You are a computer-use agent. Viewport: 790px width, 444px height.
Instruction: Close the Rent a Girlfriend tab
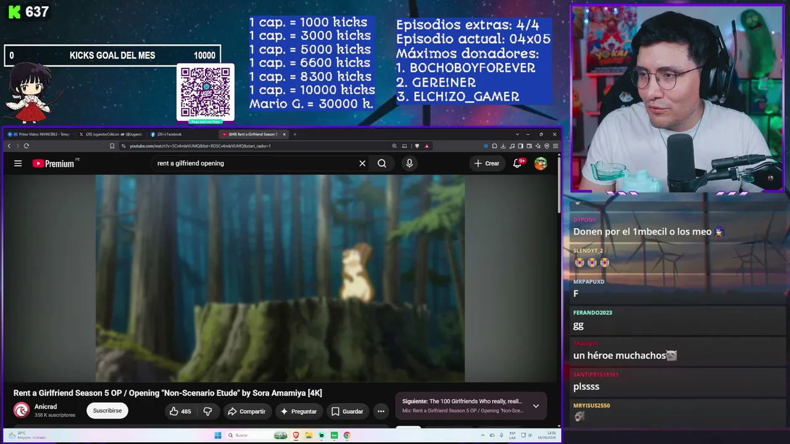coord(284,134)
